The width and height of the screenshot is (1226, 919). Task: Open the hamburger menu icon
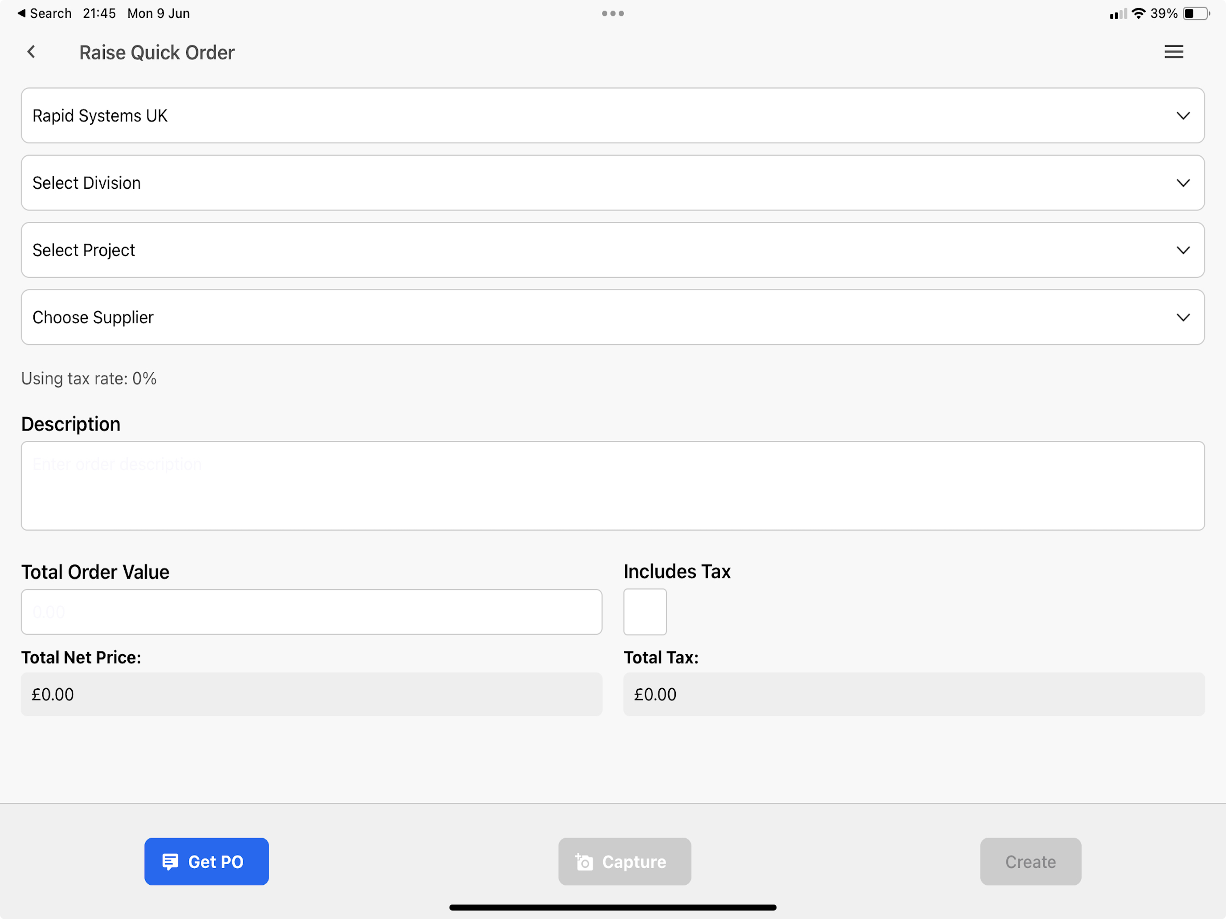(x=1173, y=52)
